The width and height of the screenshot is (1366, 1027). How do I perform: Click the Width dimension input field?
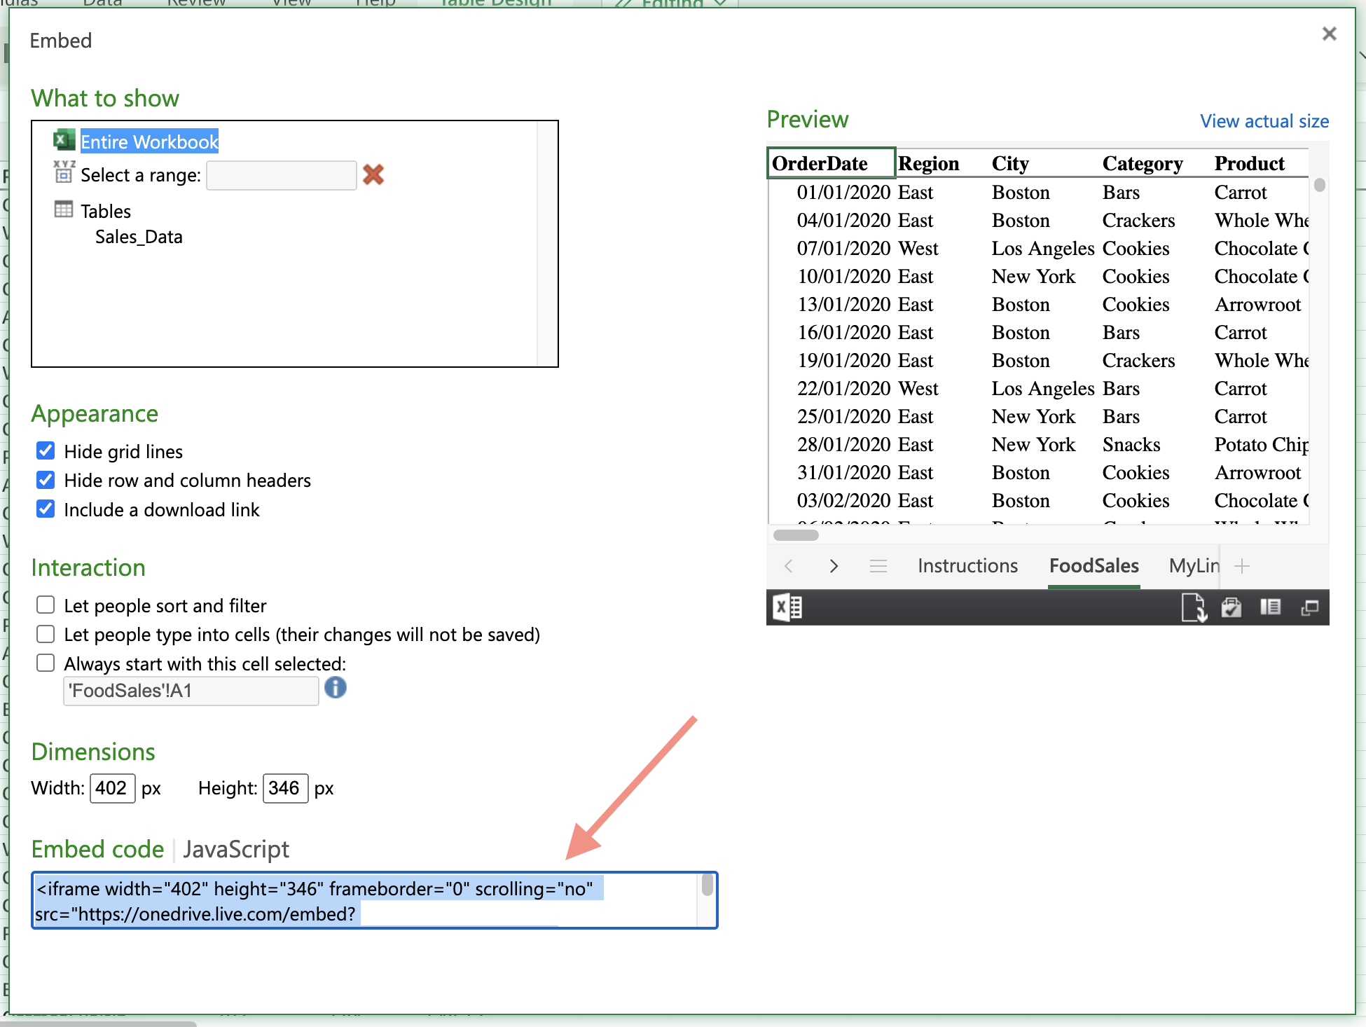pos(112,788)
